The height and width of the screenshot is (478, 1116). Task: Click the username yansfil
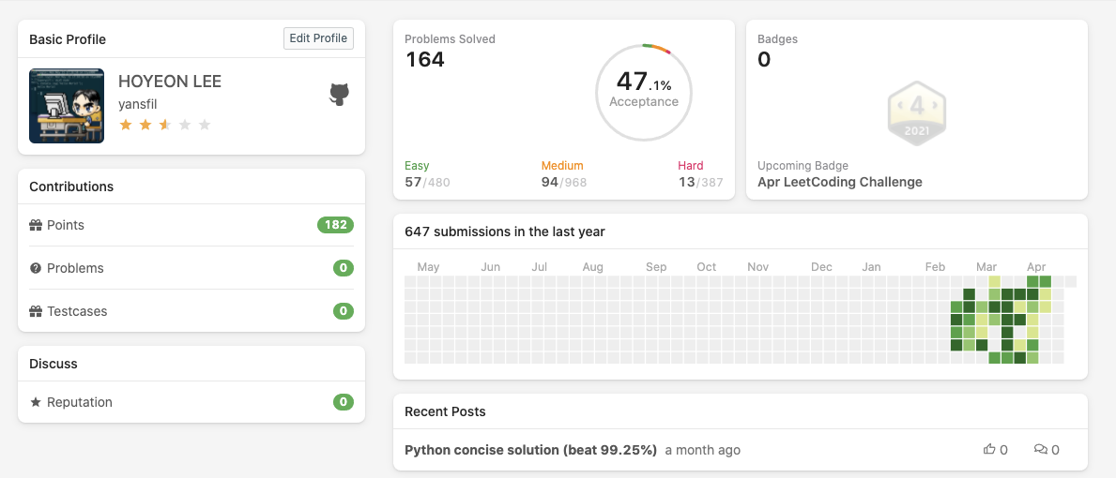point(137,104)
